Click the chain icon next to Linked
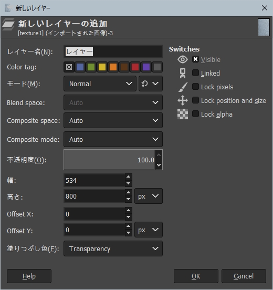 pos(183,73)
